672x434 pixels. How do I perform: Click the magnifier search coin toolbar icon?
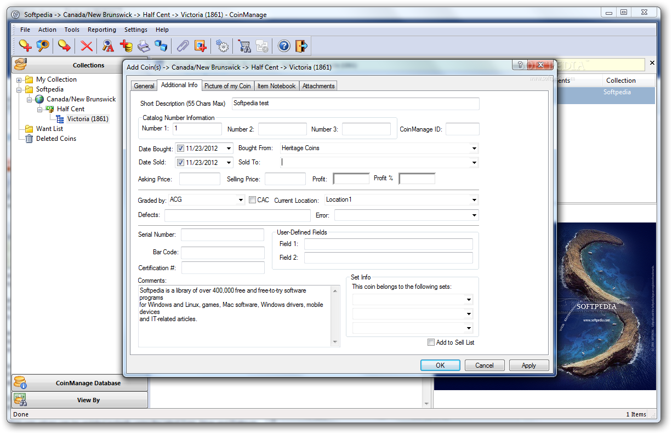[43, 45]
